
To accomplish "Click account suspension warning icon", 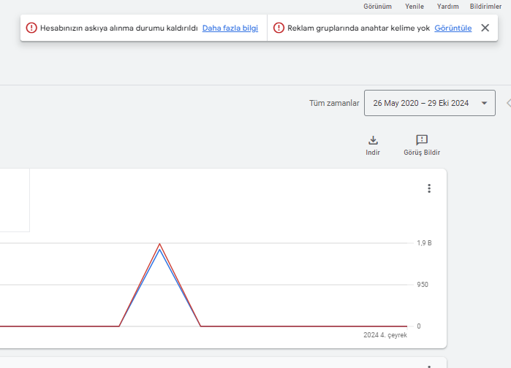I will pyautogui.click(x=31, y=28).
